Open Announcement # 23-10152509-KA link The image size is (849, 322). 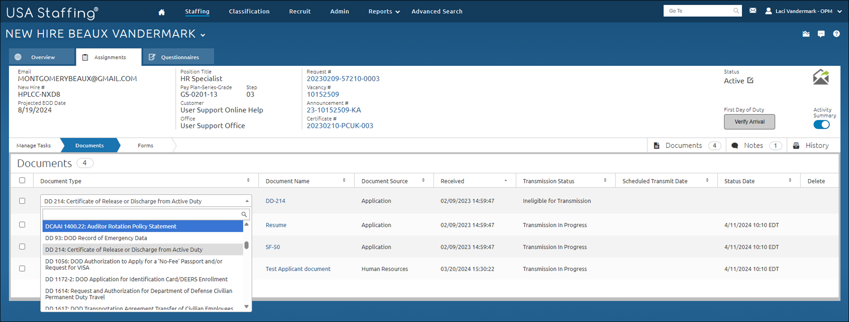334,110
